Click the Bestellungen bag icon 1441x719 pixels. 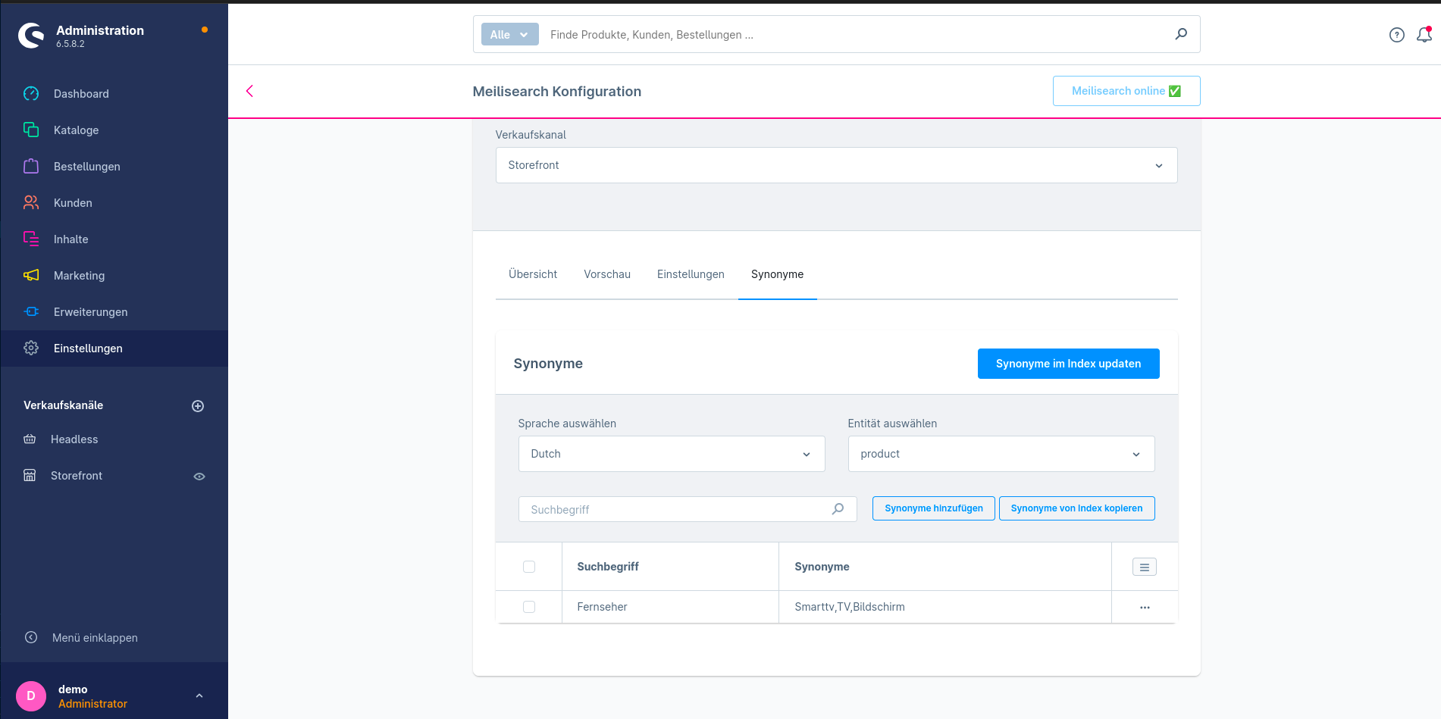pos(31,167)
